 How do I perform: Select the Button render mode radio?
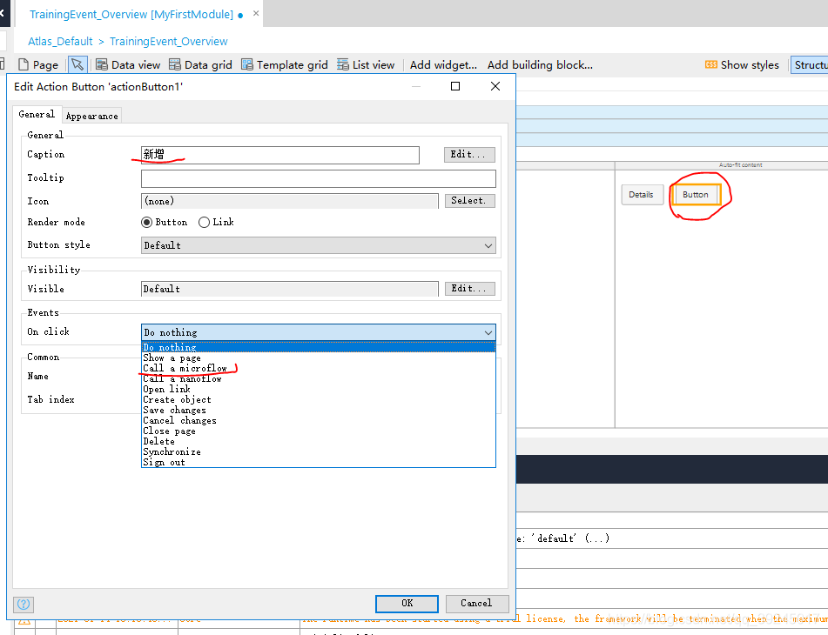pyautogui.click(x=147, y=223)
